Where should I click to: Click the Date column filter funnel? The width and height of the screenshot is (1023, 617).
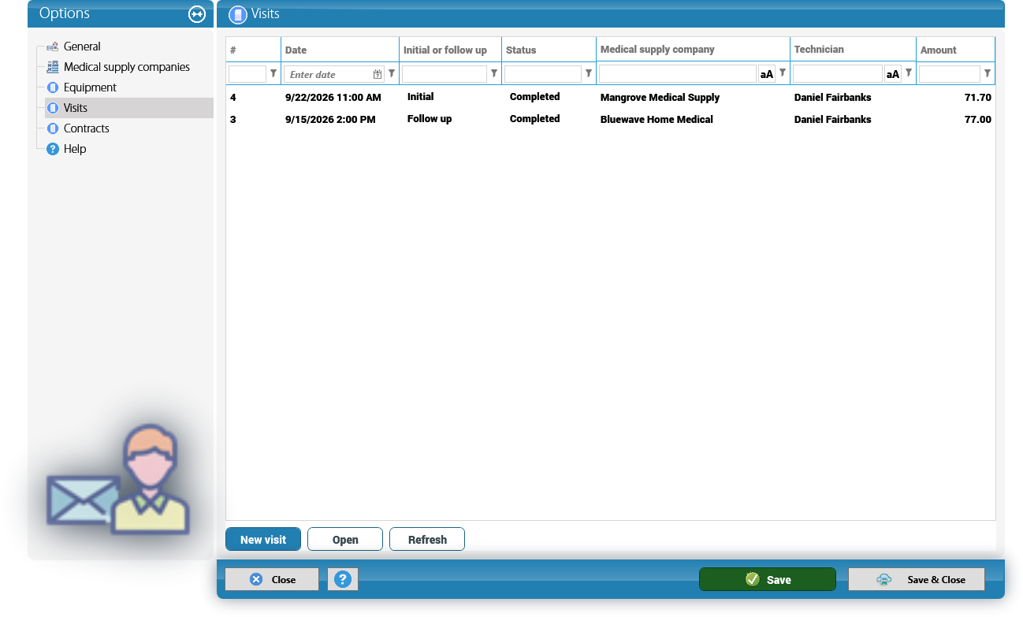click(392, 73)
